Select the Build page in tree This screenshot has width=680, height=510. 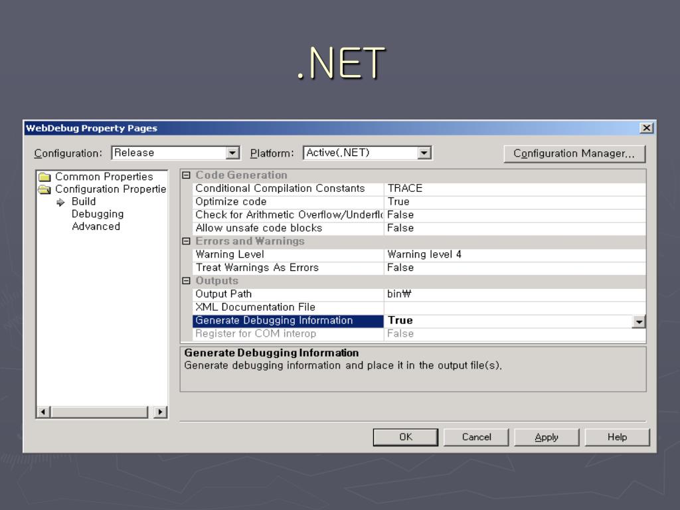[84, 202]
